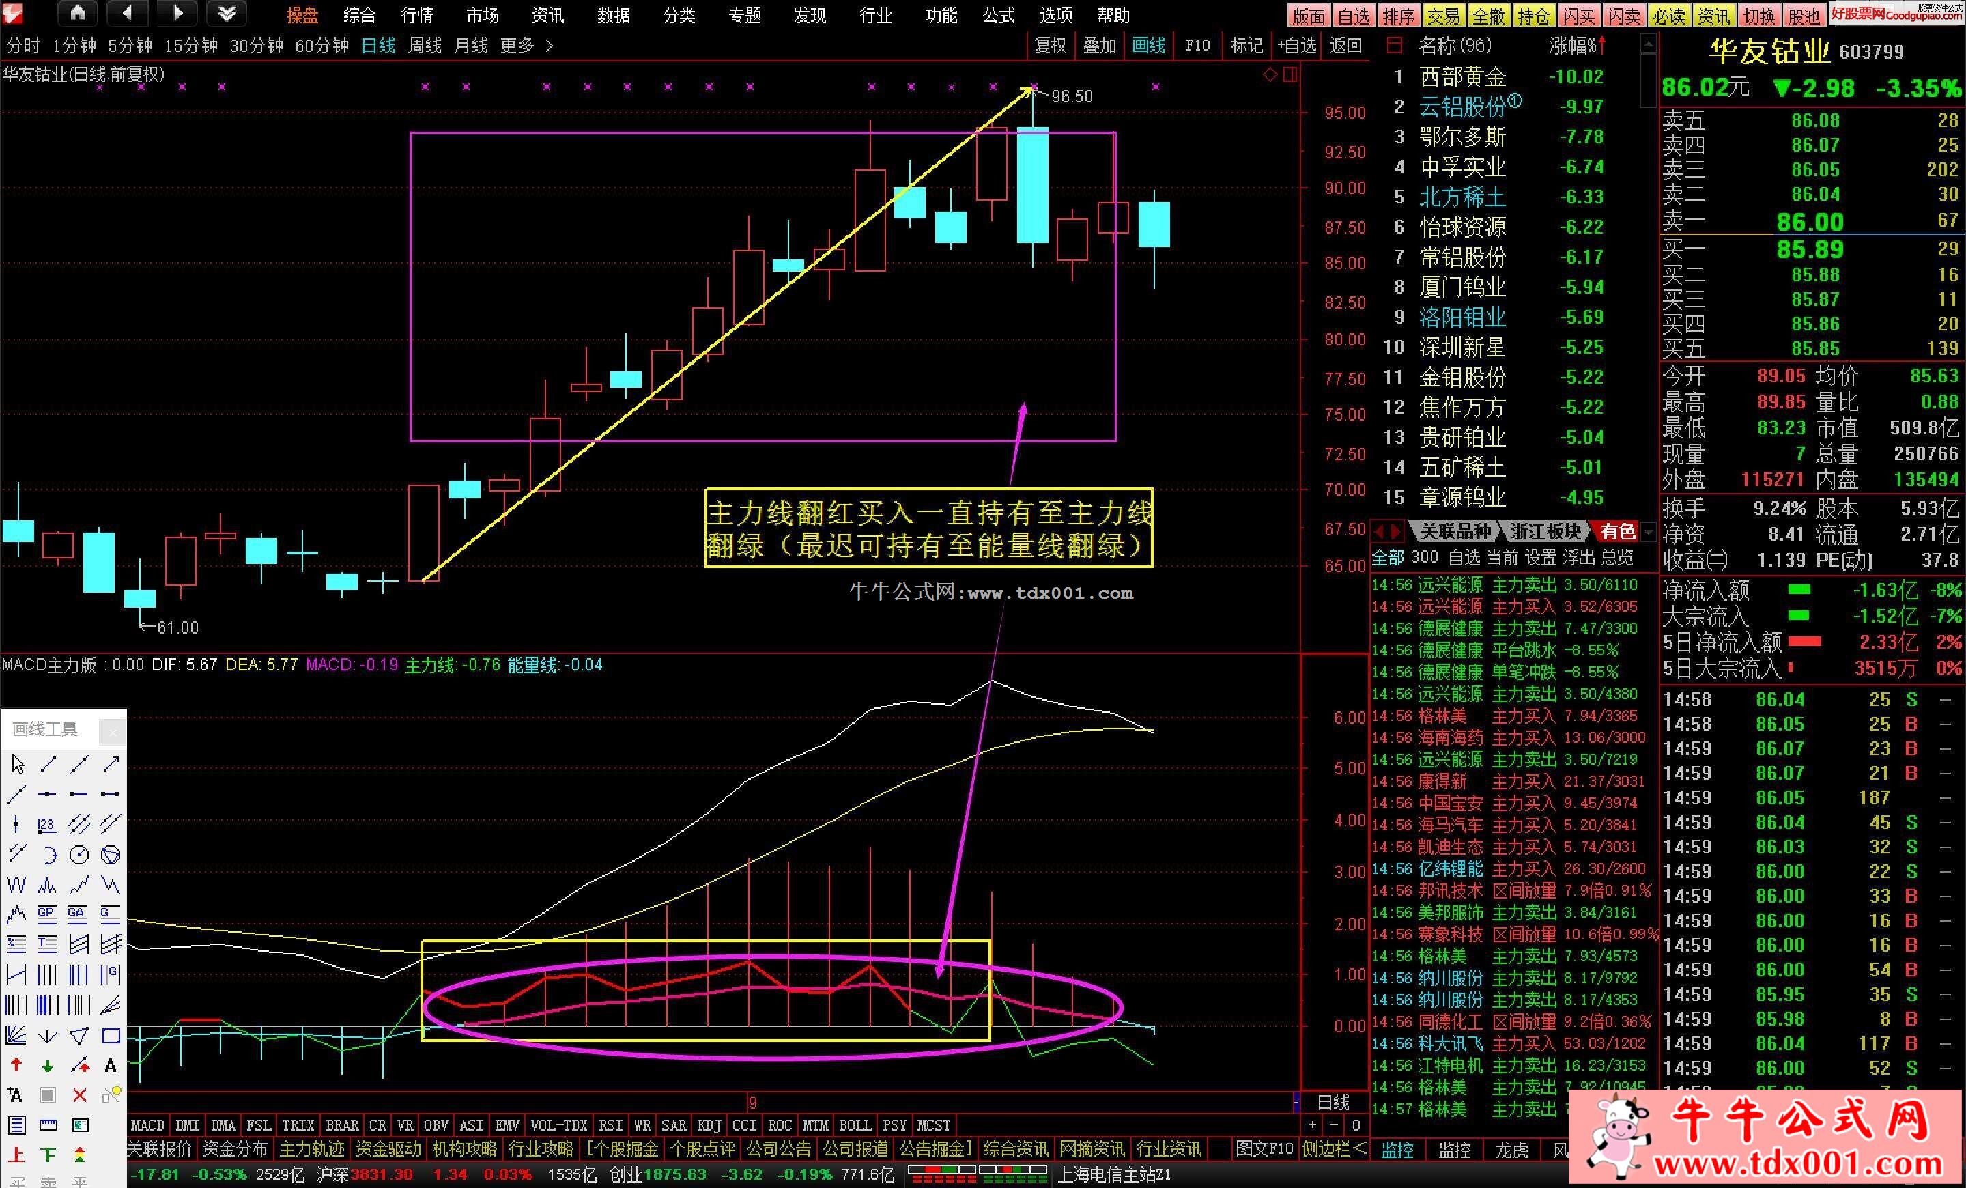Viewport: 1966px width, 1188px height.
Task: Click the 交易 button
Action: click(1444, 15)
